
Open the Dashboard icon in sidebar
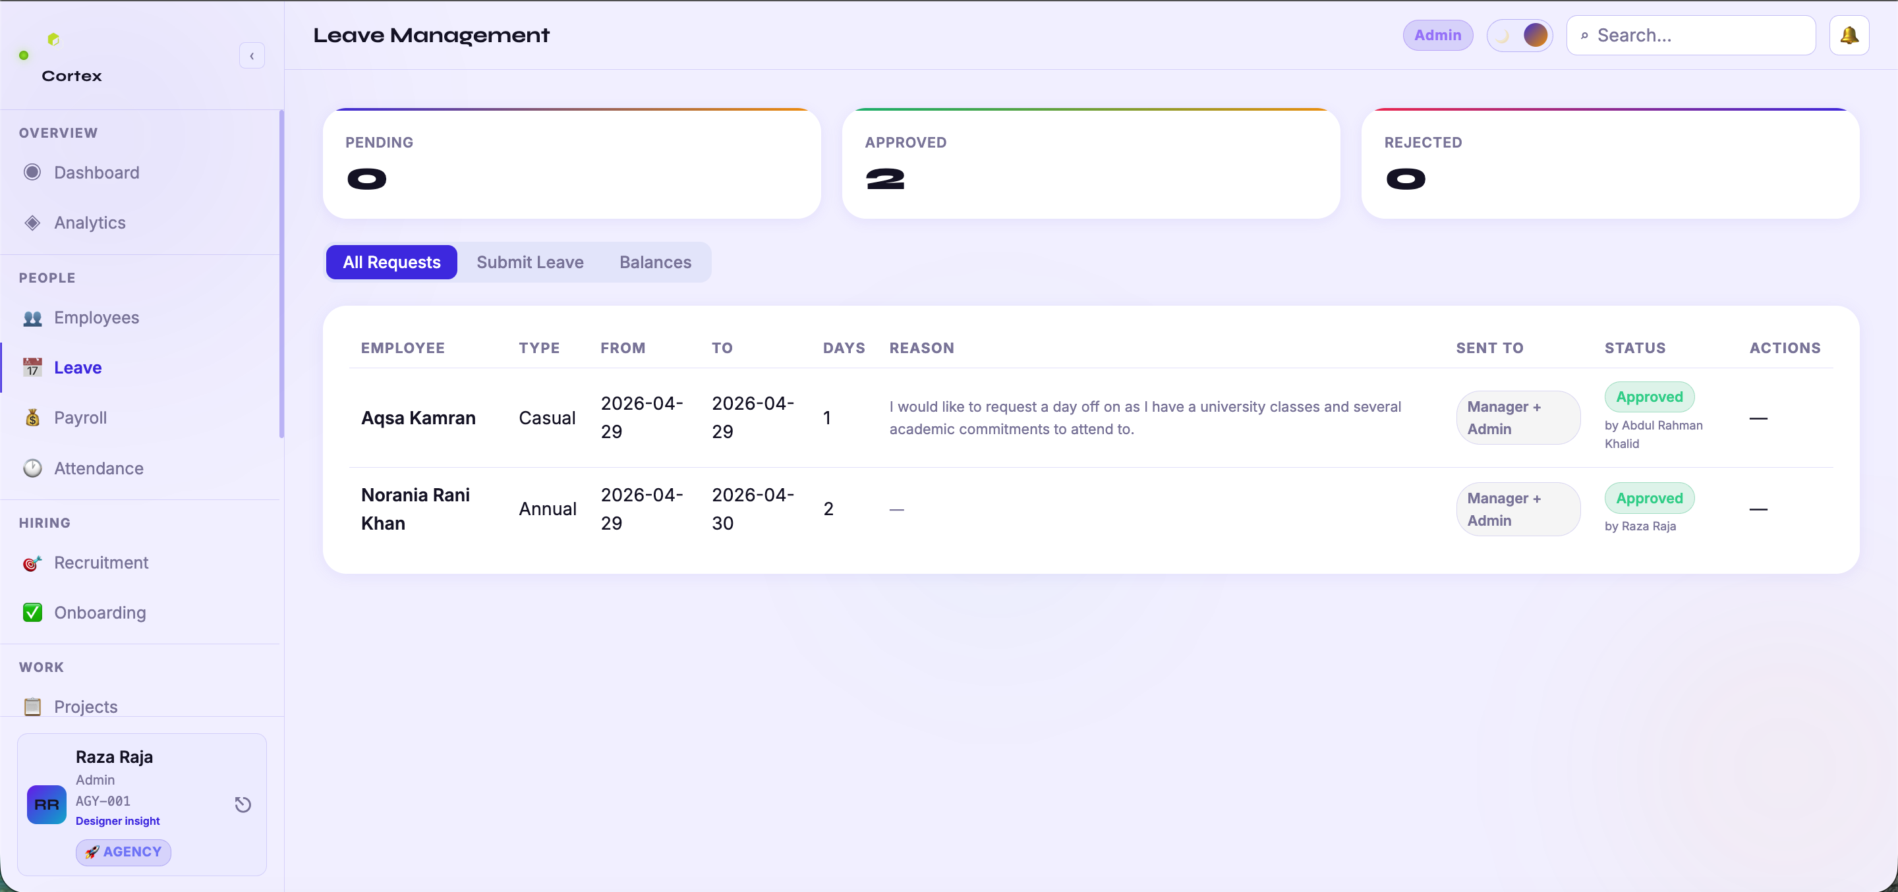click(32, 173)
